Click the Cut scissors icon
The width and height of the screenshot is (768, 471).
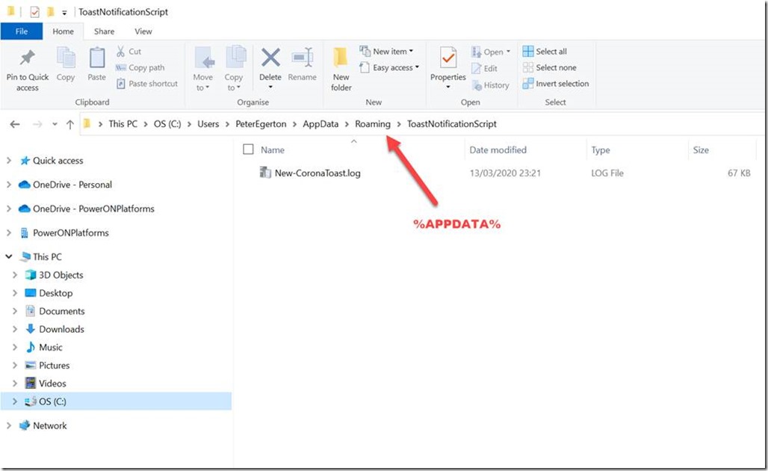(x=121, y=52)
